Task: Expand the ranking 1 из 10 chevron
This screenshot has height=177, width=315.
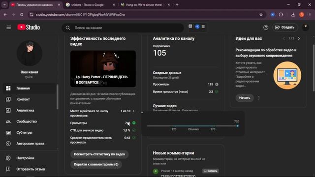Action: click(x=133, y=111)
